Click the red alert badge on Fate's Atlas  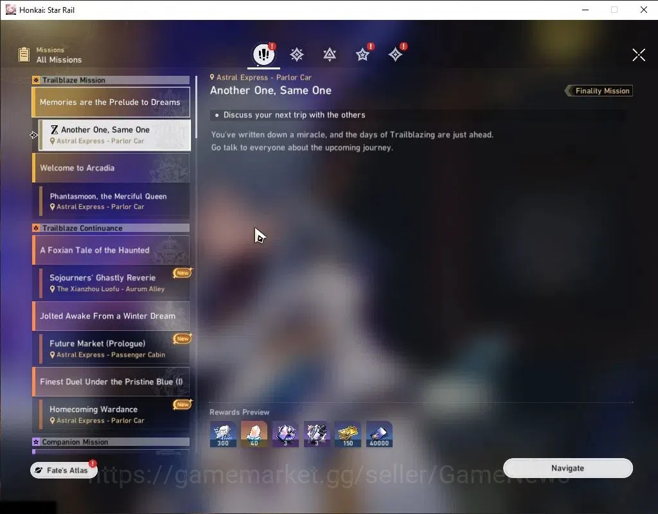click(x=93, y=463)
